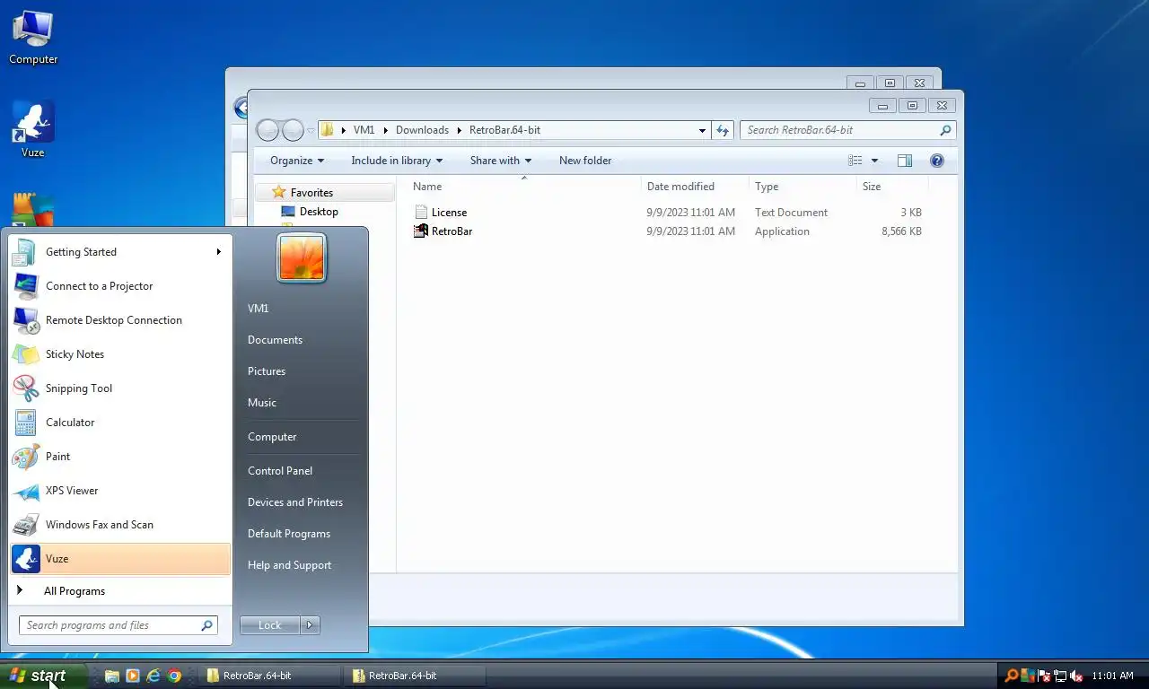
Task: Expand Getting Started submenu arrow
Action: point(218,252)
